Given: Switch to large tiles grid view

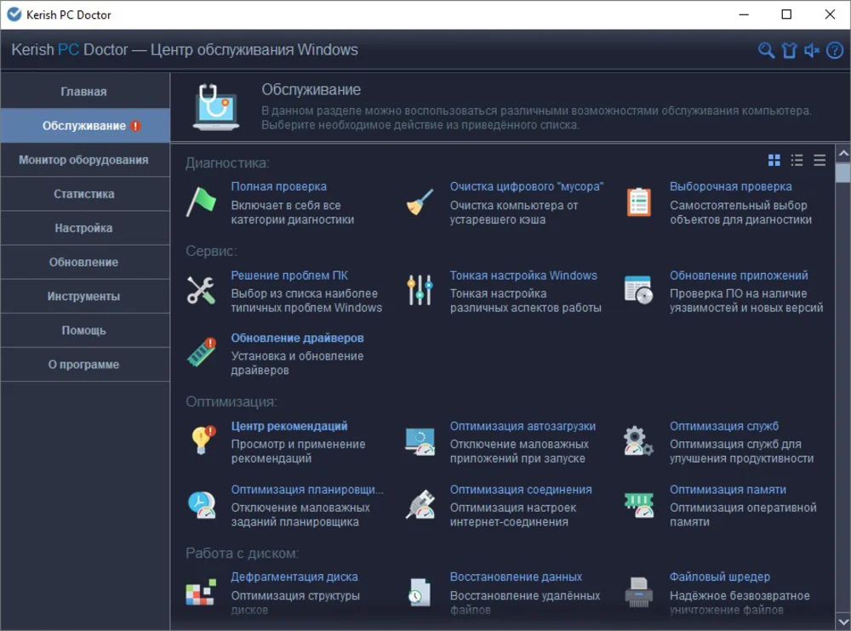Looking at the screenshot, I should pos(774,160).
